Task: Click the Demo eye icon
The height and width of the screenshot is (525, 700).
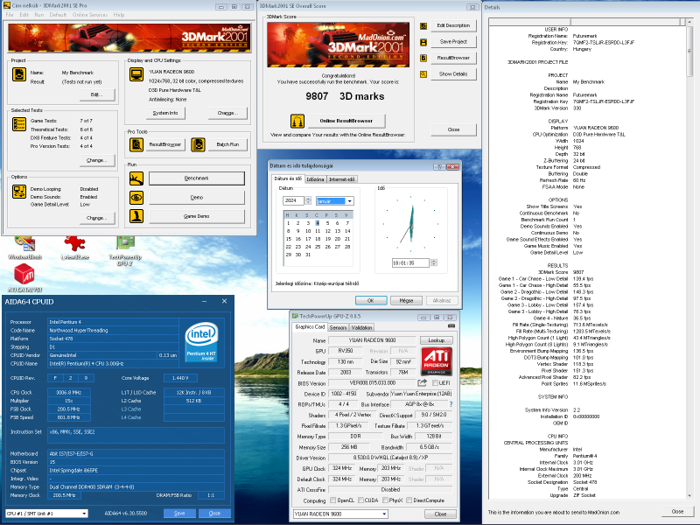Action: (x=136, y=198)
